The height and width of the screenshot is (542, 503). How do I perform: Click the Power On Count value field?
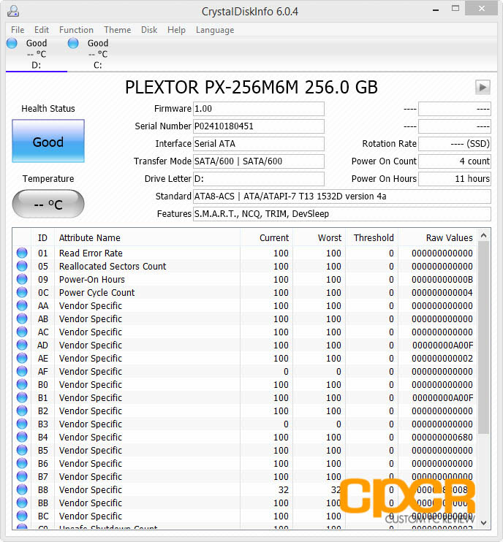click(x=455, y=161)
